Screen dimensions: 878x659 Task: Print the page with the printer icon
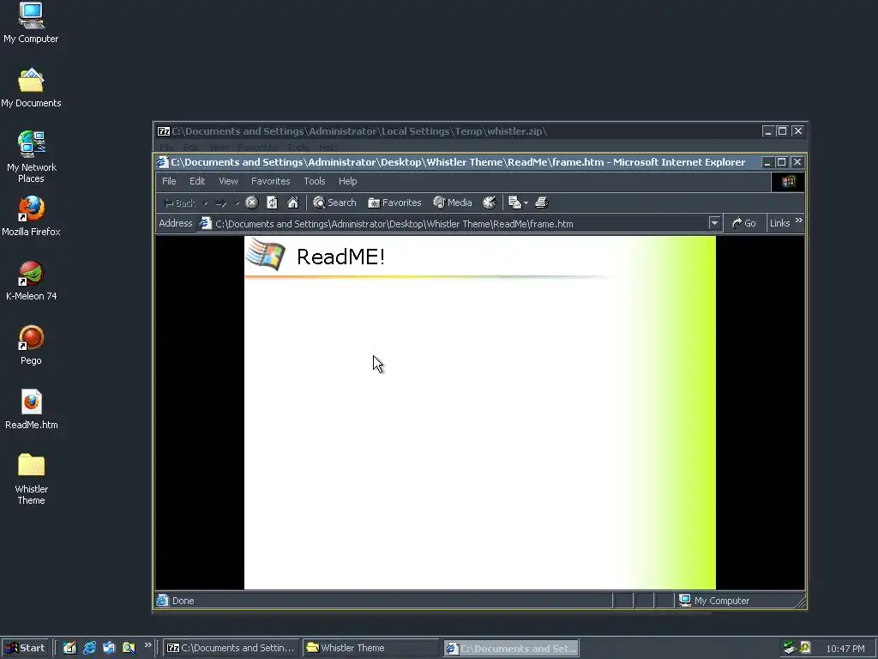pos(542,203)
